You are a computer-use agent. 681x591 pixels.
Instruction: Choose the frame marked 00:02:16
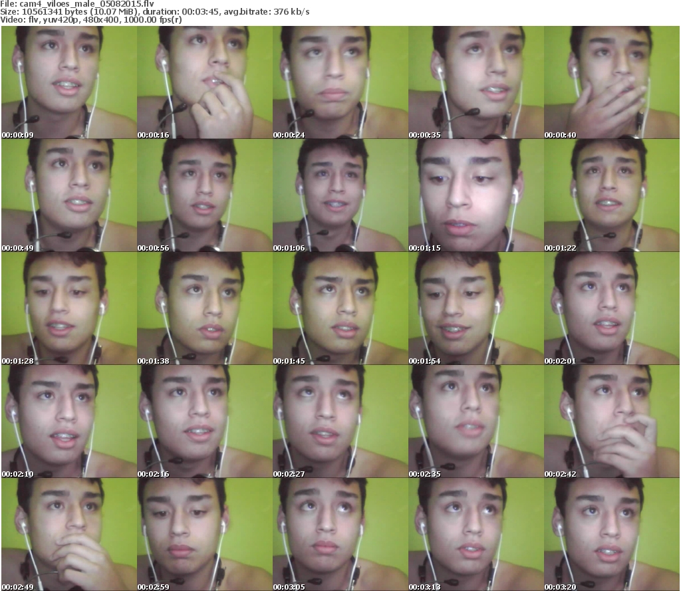click(x=205, y=421)
